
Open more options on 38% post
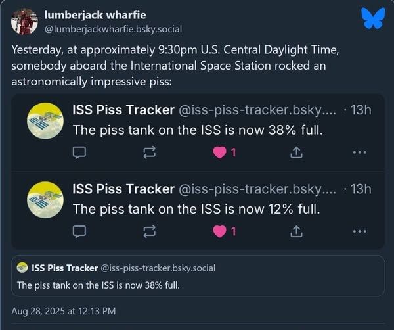(x=359, y=153)
